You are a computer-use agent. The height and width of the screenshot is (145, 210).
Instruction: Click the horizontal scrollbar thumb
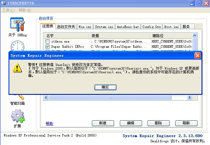110,97
